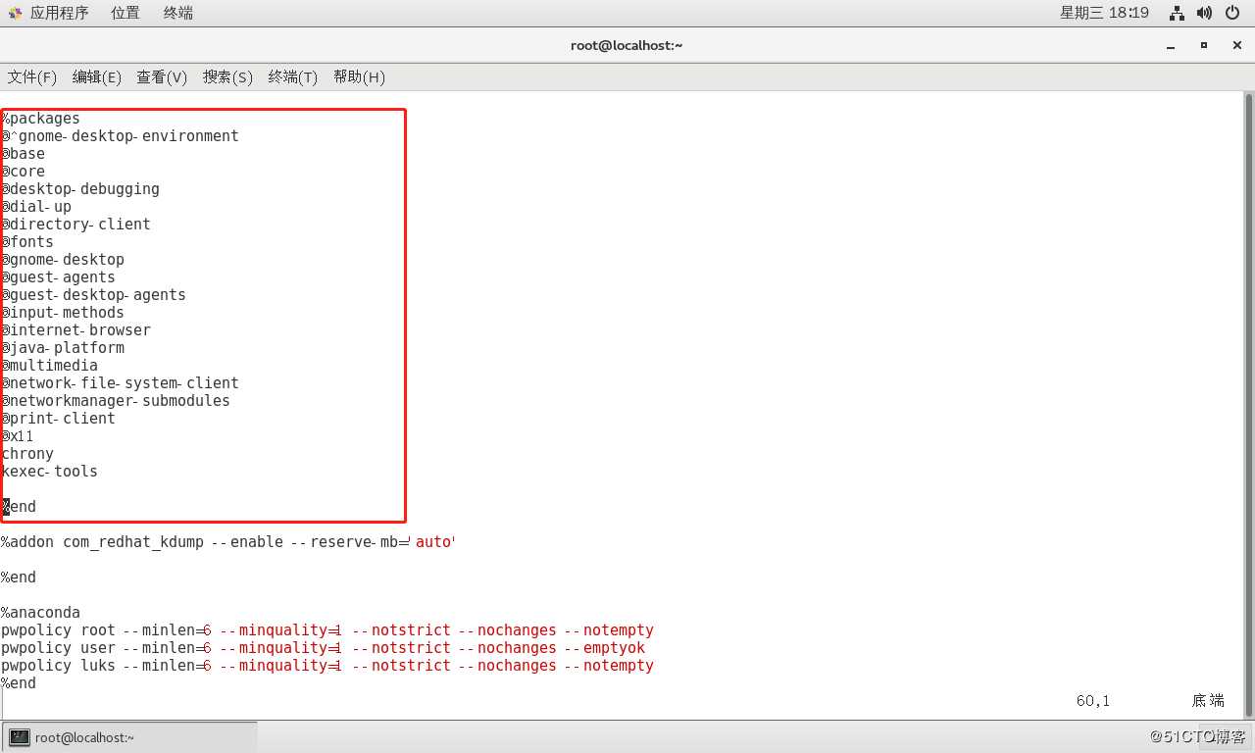Click the root@localhost:~ window title
Image resolution: width=1255 pixels, height=753 pixels.
click(627, 45)
